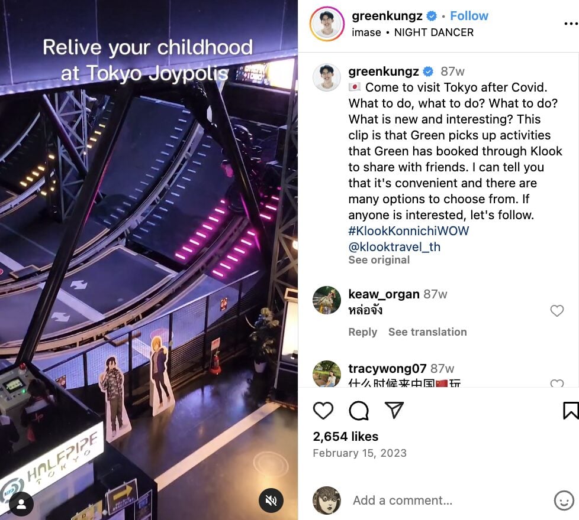Follow the greenkungz account
The width and height of the screenshot is (579, 520).
pyautogui.click(x=469, y=16)
